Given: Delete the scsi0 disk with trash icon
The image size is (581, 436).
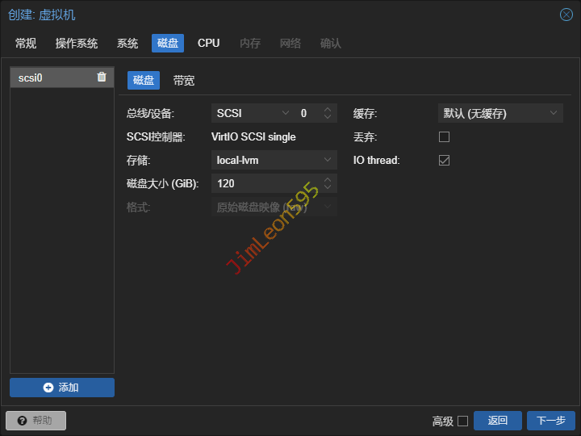Looking at the screenshot, I should (102, 78).
